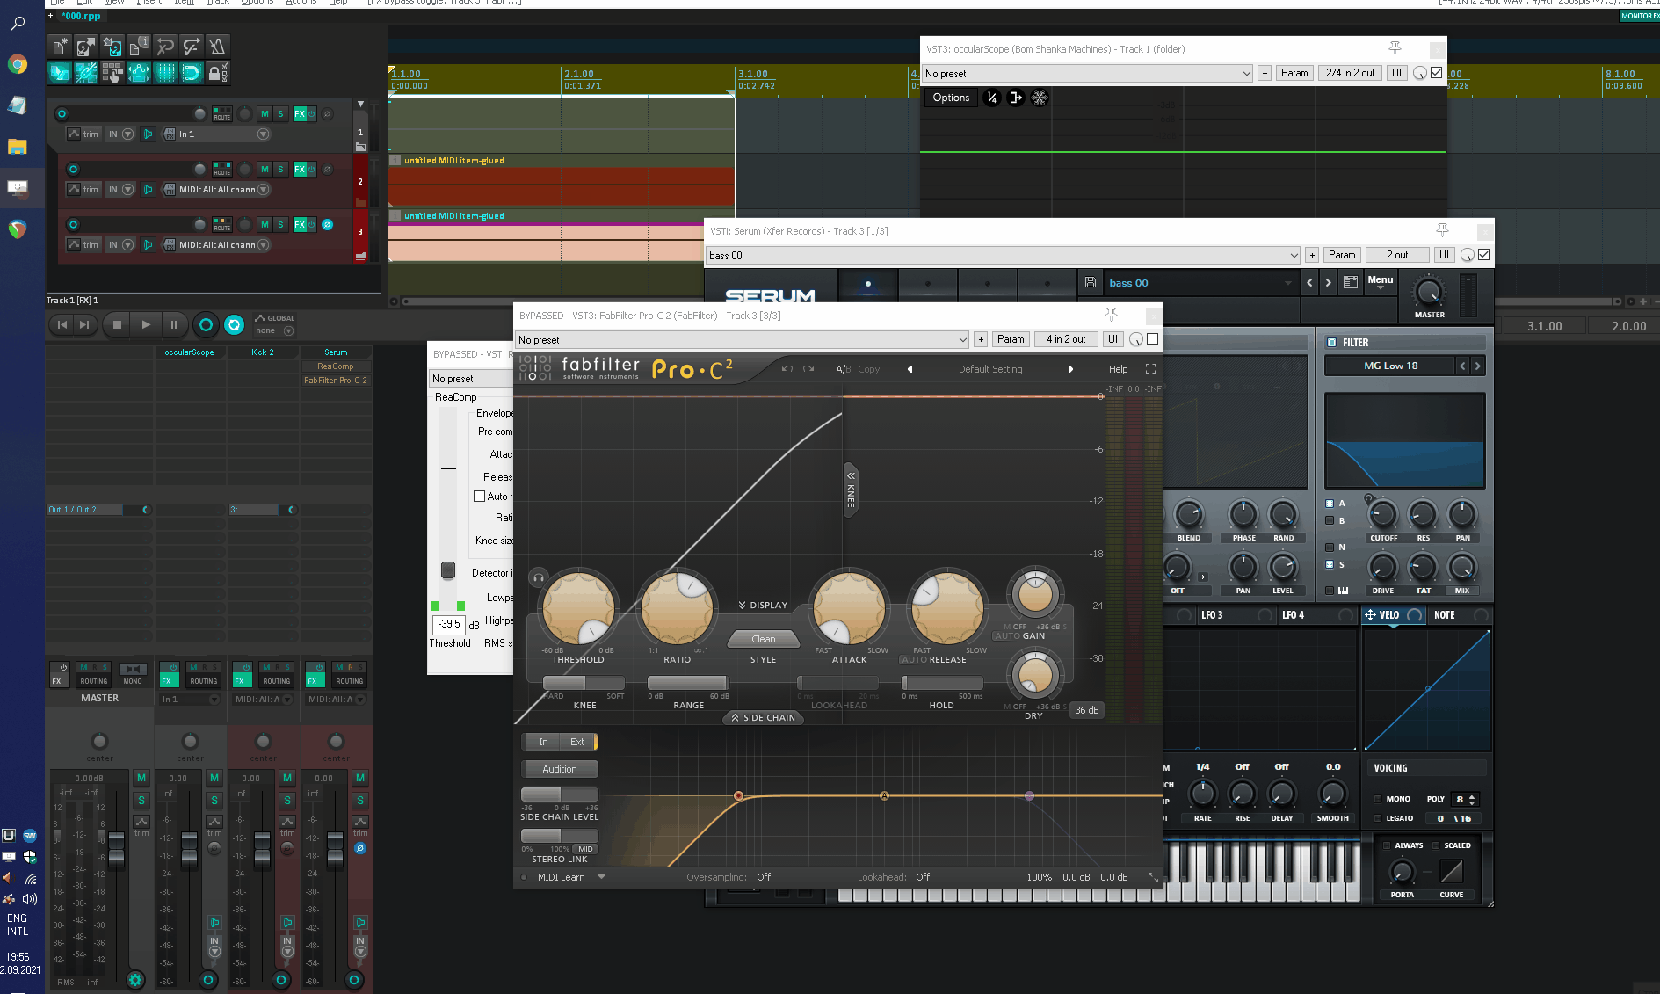The width and height of the screenshot is (1660, 994).
Task: Open Pro-C 2 'No preset' dropdown
Action: point(743,340)
